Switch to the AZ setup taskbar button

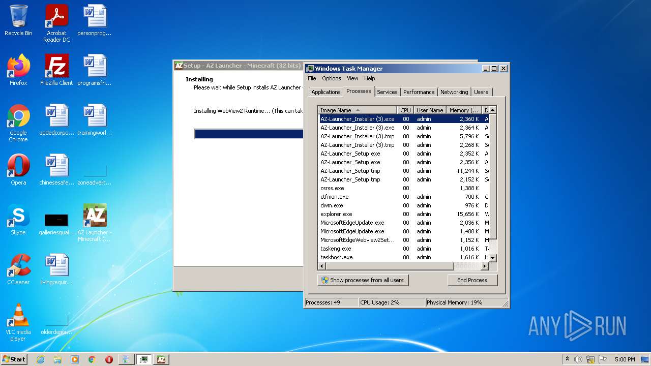(161, 359)
